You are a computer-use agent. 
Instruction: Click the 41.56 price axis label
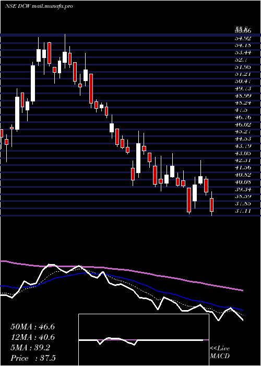tap(243, 167)
